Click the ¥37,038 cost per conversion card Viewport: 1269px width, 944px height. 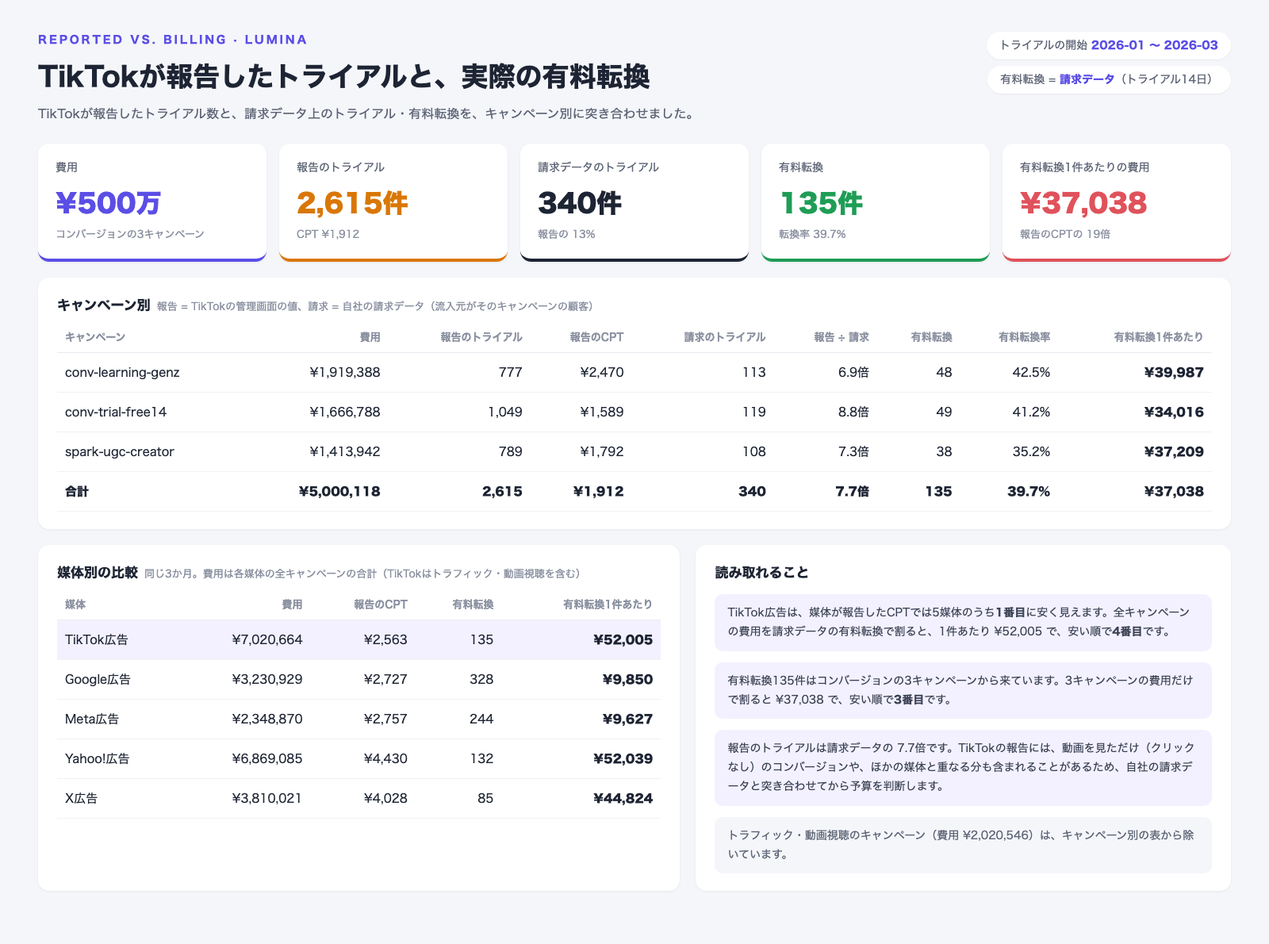tap(1117, 202)
